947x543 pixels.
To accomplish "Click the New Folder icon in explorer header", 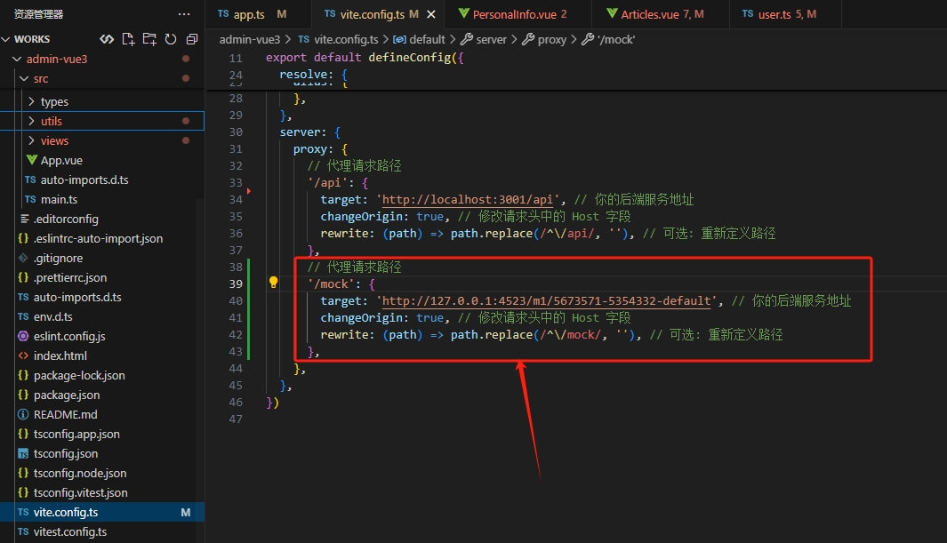I will 148,39.
